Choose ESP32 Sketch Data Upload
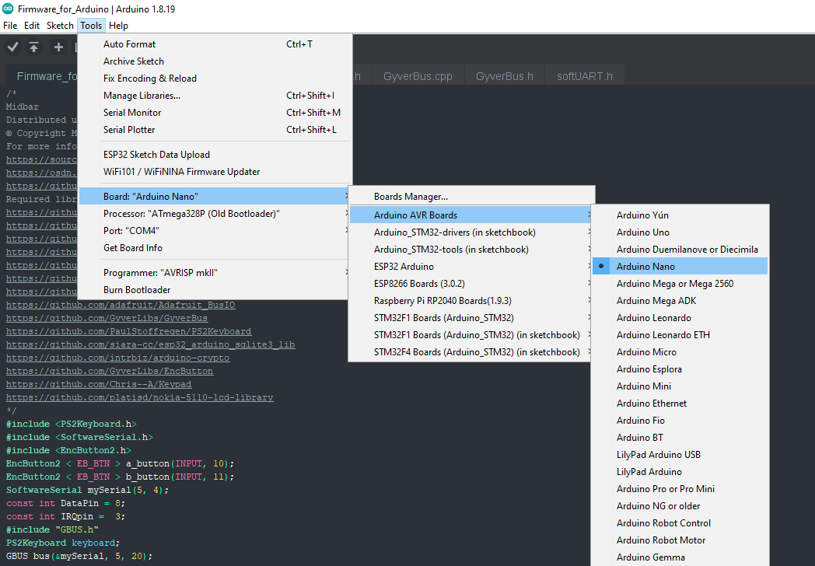The width and height of the screenshot is (815, 566). (215, 155)
